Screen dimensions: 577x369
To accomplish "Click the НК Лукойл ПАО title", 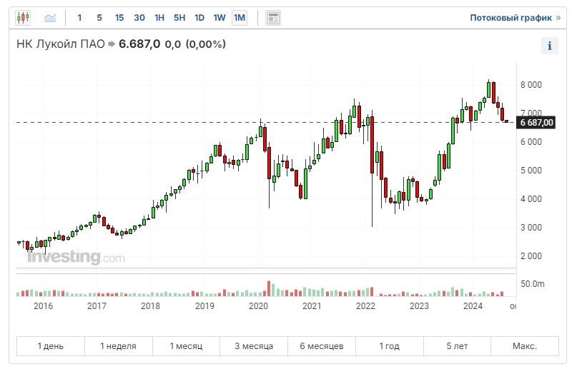I will (x=61, y=44).
